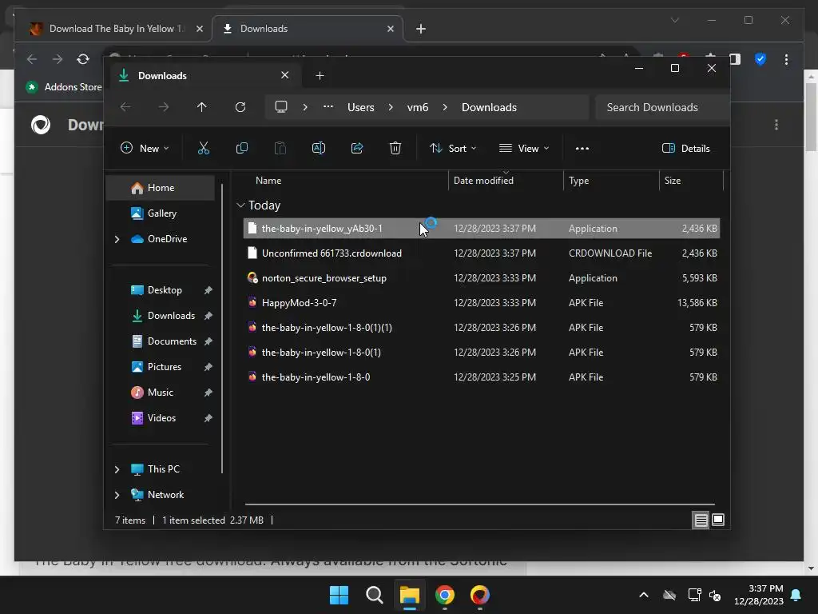Select Home in navigation pane
818x614 pixels.
point(161,187)
